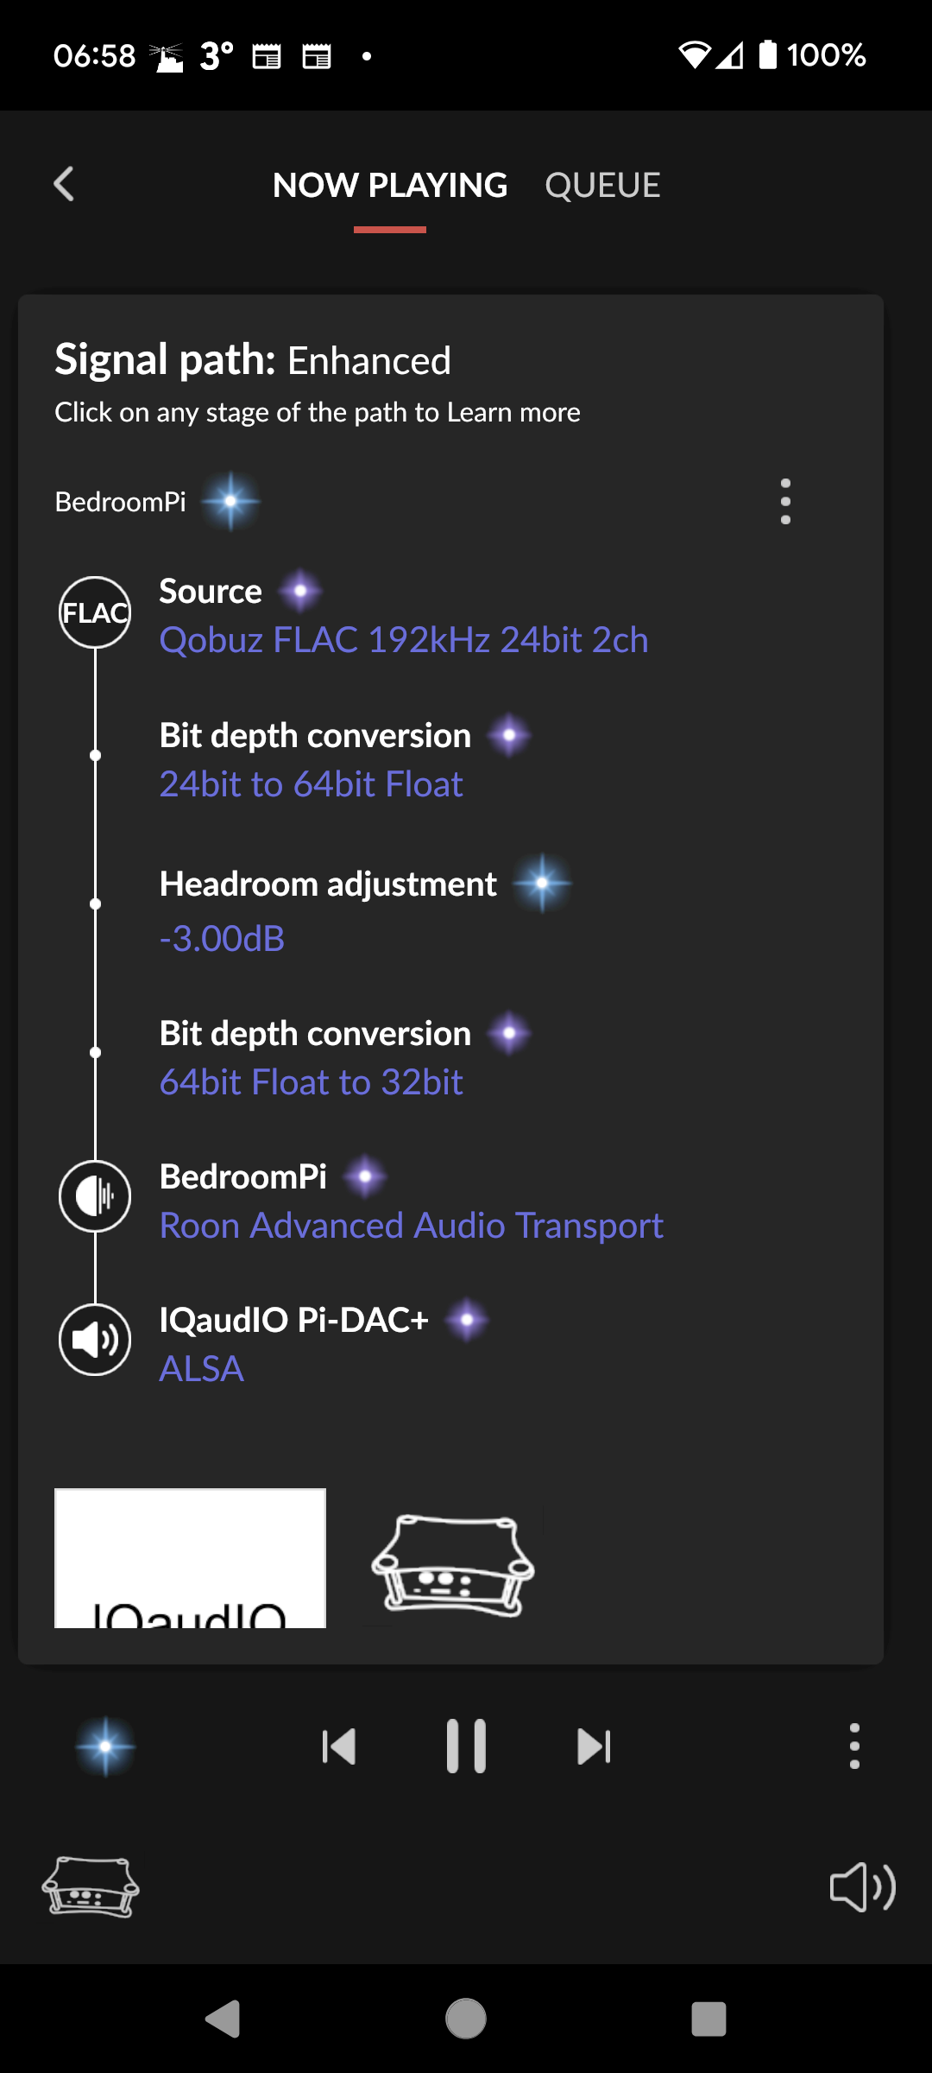Tap the back arrow in the header
The image size is (932, 2073).
tap(64, 184)
